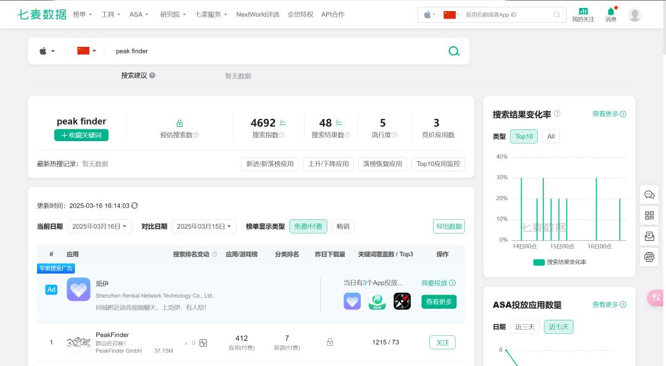Select 畅销 list type
The height and width of the screenshot is (366, 666).
343,226
